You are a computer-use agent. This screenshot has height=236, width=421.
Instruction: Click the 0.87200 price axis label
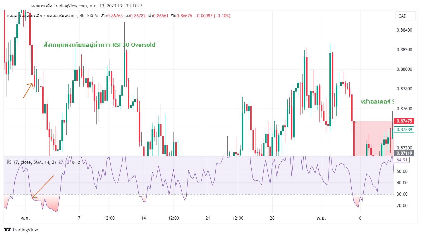[x=405, y=148]
